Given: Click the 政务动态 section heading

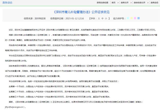Looking at the screenshot, I should (x=7, y=2).
